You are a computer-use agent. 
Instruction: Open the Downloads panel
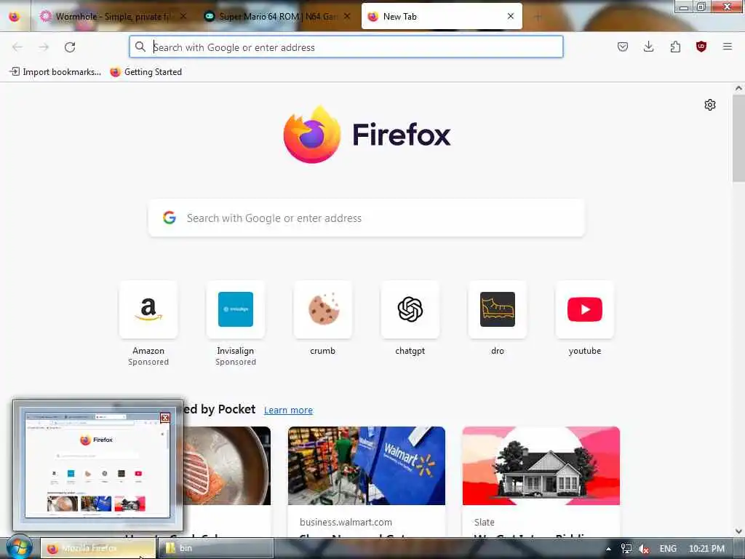(648, 47)
